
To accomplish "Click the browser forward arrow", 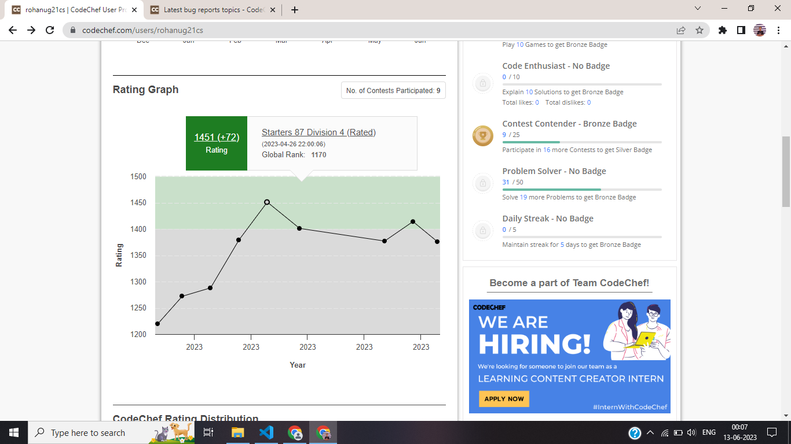I will point(31,30).
